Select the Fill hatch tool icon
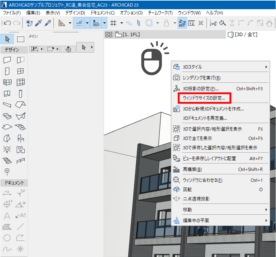This screenshot has width=276, height=257. 7,227
